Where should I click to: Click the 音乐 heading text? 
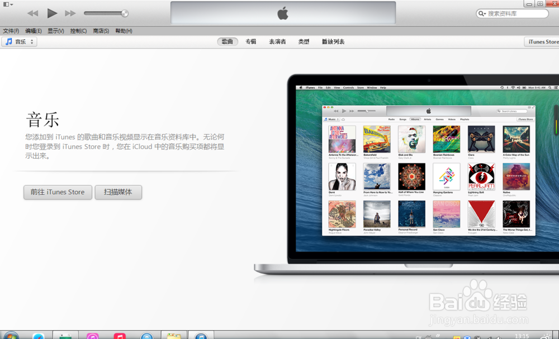(42, 120)
